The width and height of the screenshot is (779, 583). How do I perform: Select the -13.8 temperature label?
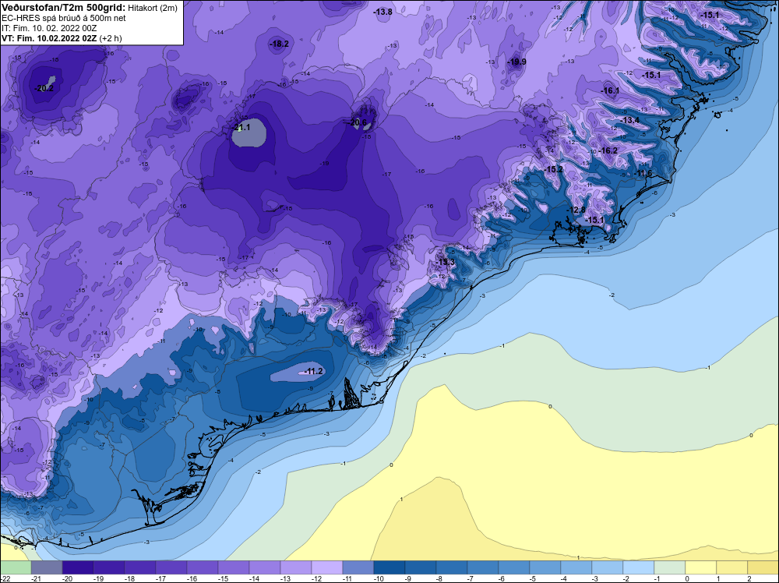382,12
